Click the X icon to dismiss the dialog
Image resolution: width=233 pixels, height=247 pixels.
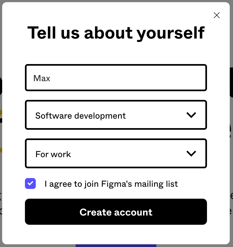[x=216, y=15]
